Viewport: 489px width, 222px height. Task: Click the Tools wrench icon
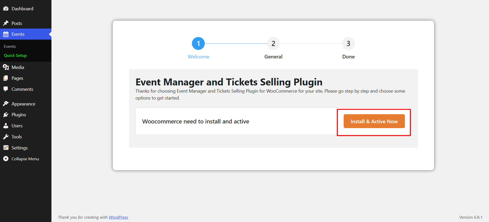point(6,137)
